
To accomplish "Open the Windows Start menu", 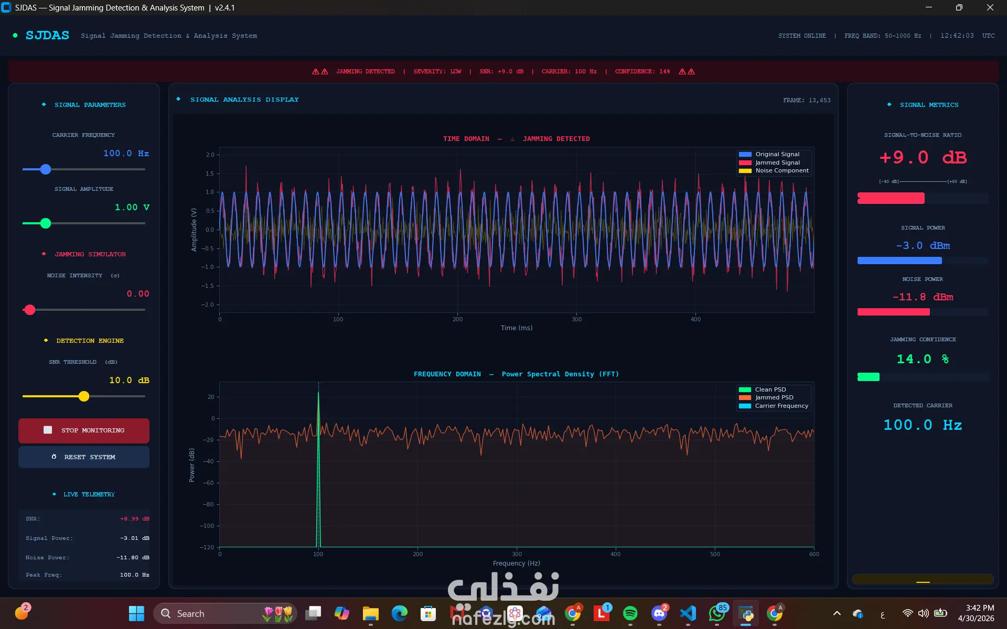I will 136,613.
